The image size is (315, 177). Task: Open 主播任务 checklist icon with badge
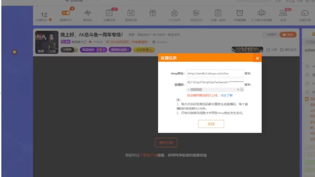pyautogui.click(x=109, y=13)
